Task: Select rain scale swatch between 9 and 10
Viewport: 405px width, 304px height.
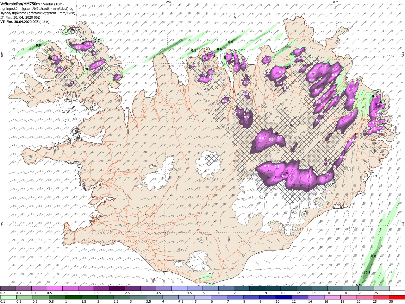Action: pyautogui.click(x=267, y=297)
